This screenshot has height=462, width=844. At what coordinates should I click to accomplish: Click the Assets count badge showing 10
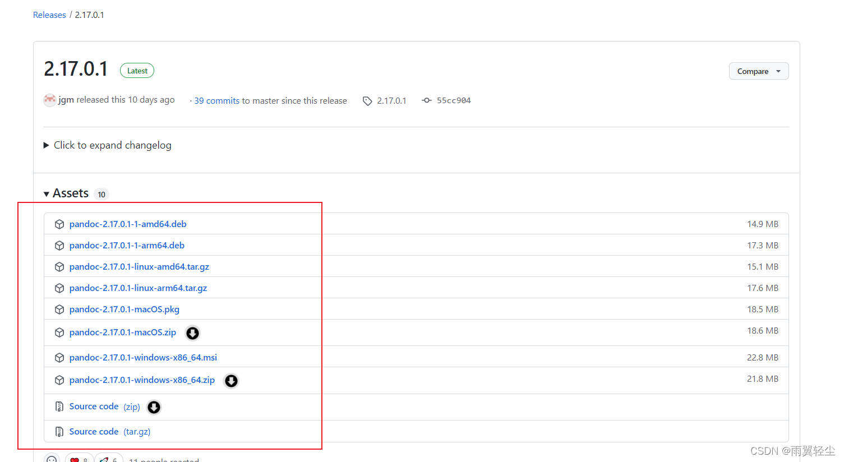102,195
